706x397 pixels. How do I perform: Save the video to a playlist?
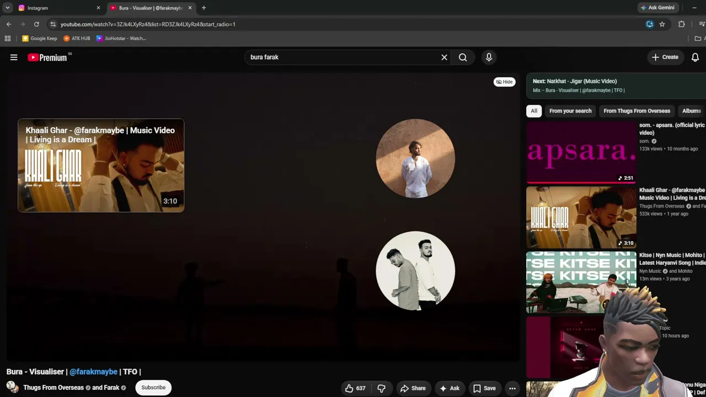pyautogui.click(x=484, y=388)
